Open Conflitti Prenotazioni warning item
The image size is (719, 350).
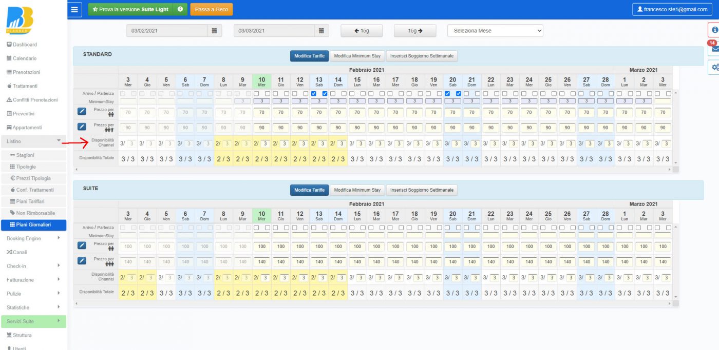click(x=32, y=100)
